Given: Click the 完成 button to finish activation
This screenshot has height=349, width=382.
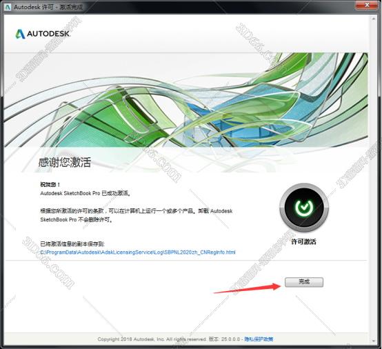Looking at the screenshot, I should (x=304, y=282).
